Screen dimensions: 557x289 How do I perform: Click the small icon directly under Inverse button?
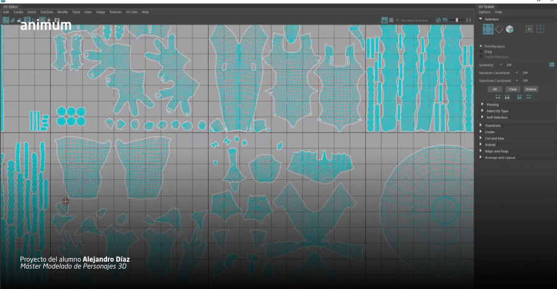529,97
